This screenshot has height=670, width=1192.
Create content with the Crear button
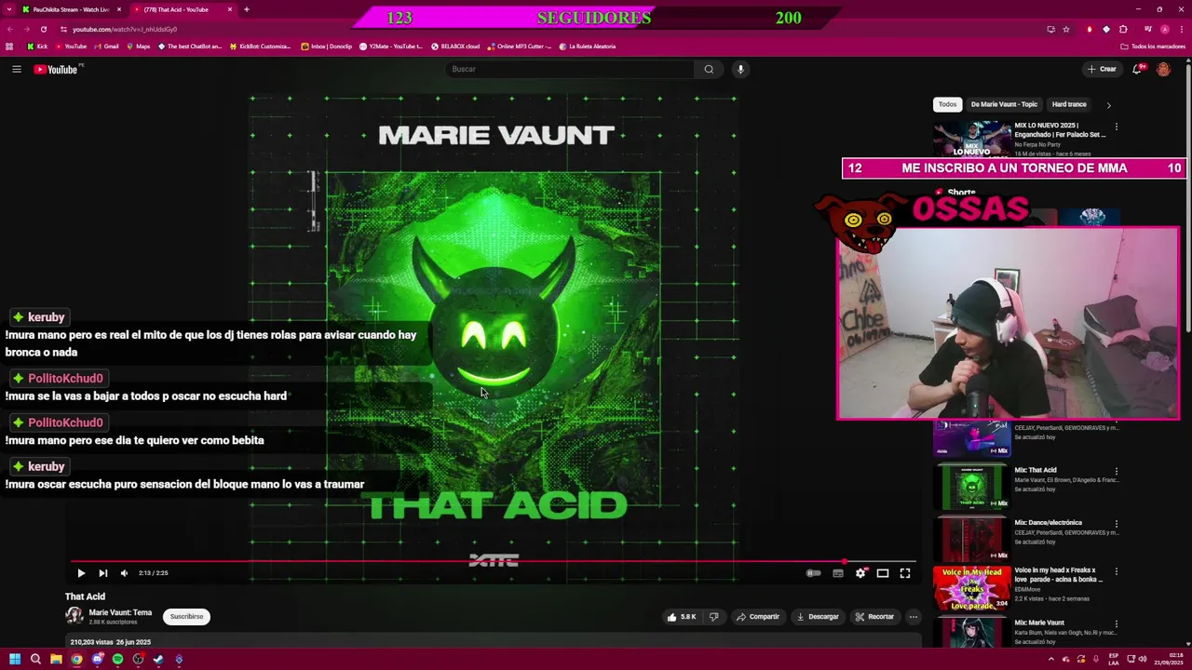click(x=1102, y=69)
